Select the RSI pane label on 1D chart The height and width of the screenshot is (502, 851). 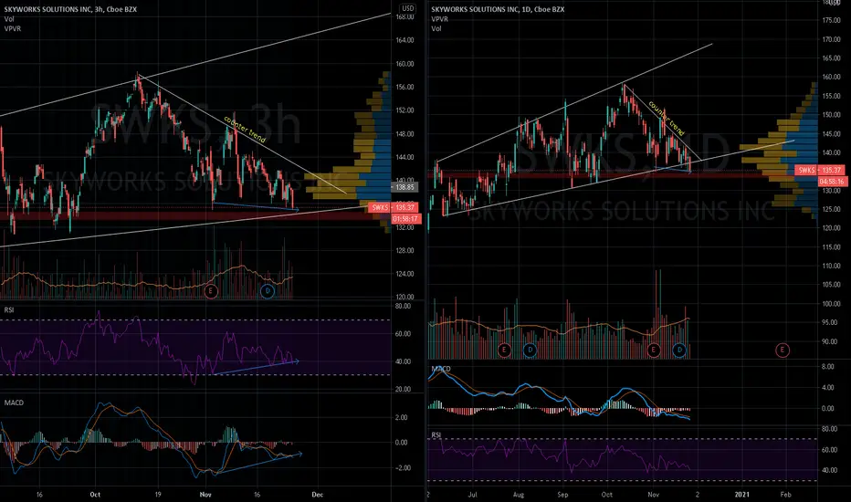coord(436,434)
